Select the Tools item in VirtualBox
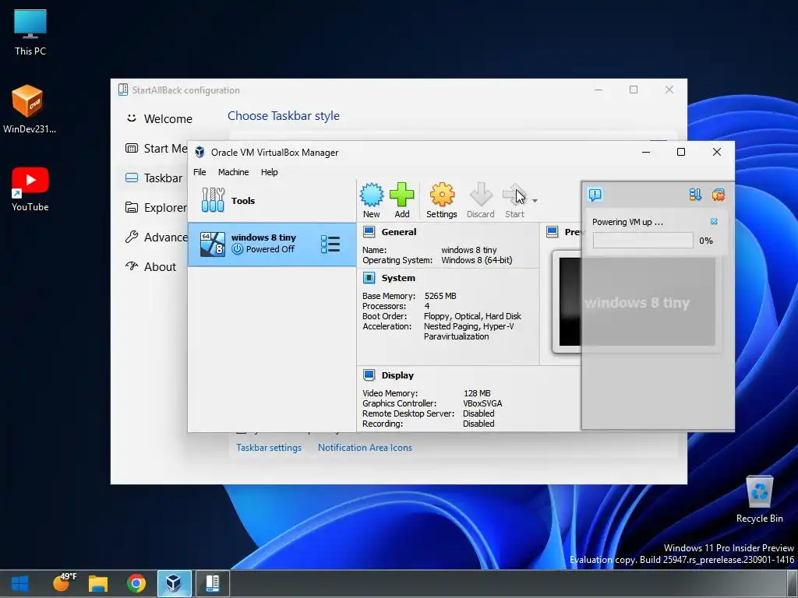The height and width of the screenshot is (598, 798). [272, 200]
